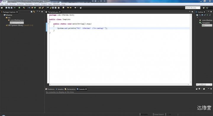Toggle Sort in Outline toolbar

(200, 15)
